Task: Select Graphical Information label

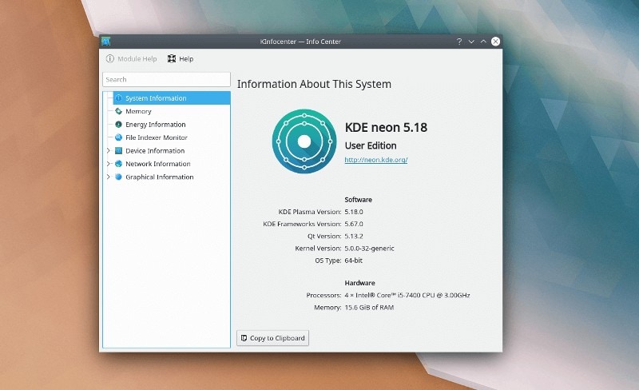Action: [159, 177]
